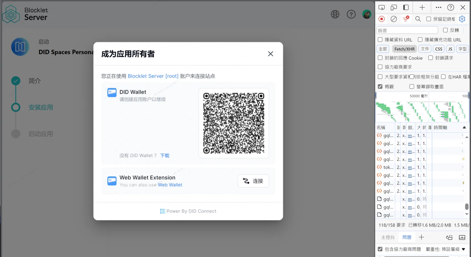Enable the 反轉 checkbox

tap(445, 30)
